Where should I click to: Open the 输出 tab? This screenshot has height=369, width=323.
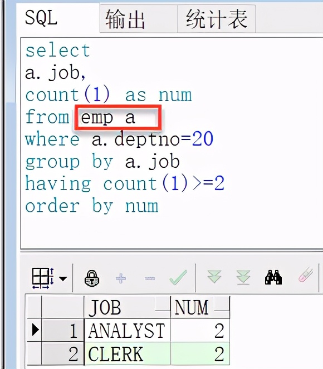tap(139, 19)
